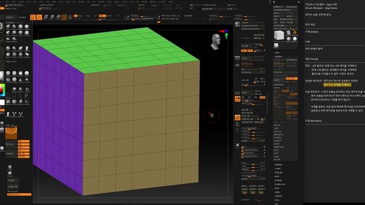This screenshot has height=205, width=365.
Task: Collapse the tool palette with top arrow
Action: tap(270, 2)
